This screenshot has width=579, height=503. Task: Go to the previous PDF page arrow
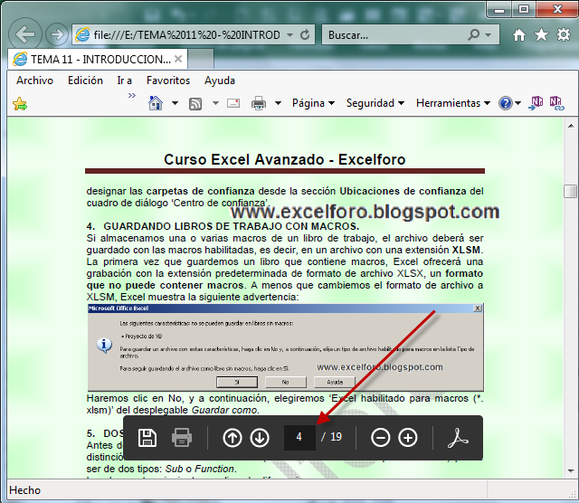[x=233, y=438]
